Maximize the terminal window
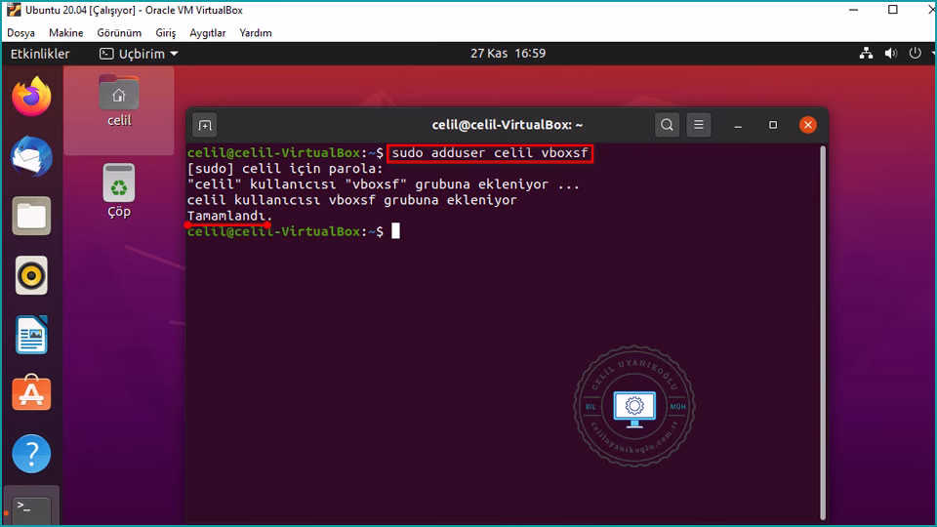Viewport: 937px width, 527px height. 773,125
